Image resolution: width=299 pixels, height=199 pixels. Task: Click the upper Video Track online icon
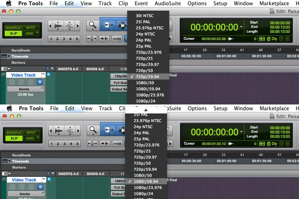point(49,74)
